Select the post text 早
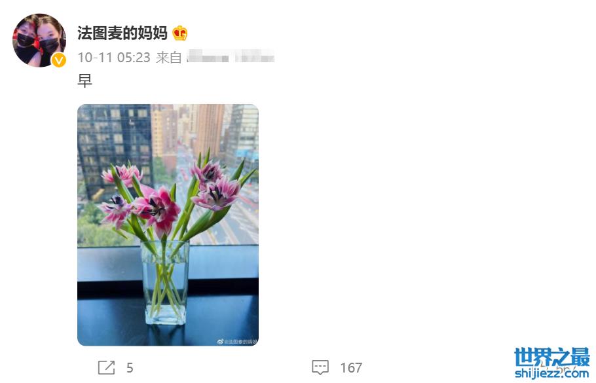Image resolution: width=596 pixels, height=383 pixels. click(84, 81)
